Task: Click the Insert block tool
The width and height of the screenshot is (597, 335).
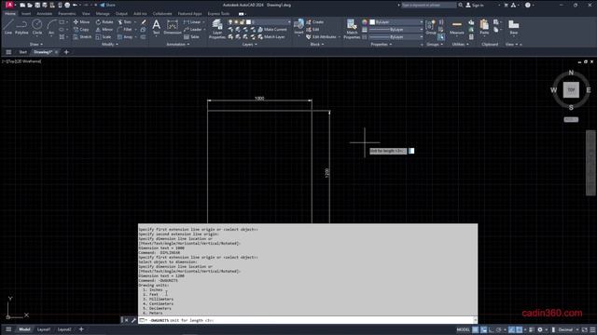Action: 298,27
